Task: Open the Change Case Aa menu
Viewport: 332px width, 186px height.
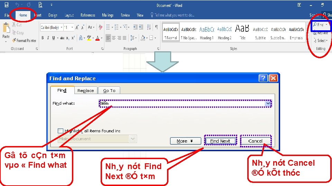Action: (x=91, y=28)
